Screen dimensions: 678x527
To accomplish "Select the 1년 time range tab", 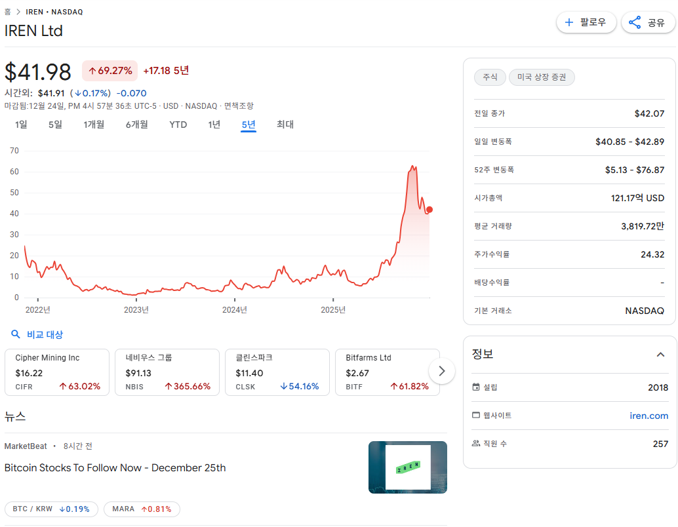I will pyautogui.click(x=214, y=125).
